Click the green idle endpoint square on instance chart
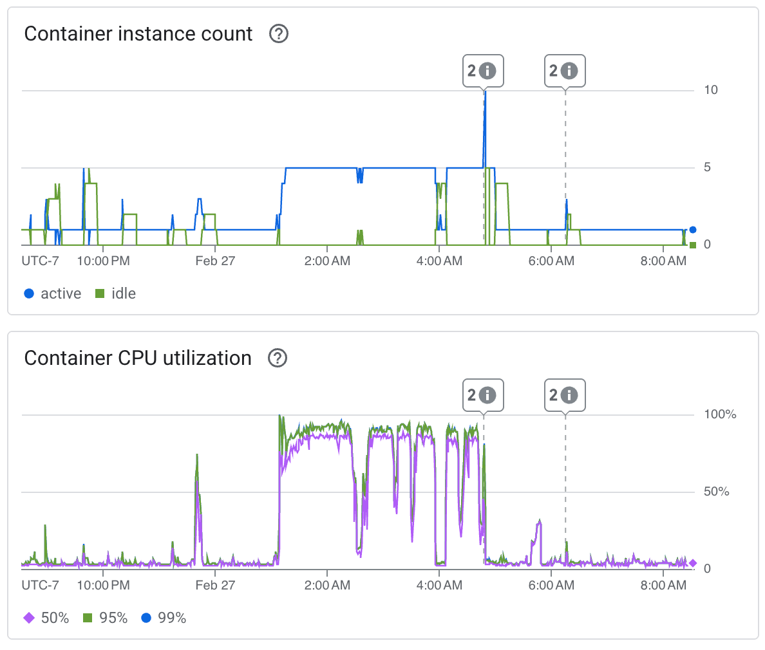Screen dimensions: 765x650 click(x=692, y=245)
